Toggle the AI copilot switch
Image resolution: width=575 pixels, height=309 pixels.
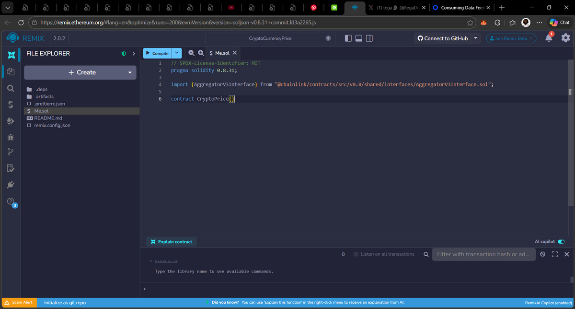[561, 242]
